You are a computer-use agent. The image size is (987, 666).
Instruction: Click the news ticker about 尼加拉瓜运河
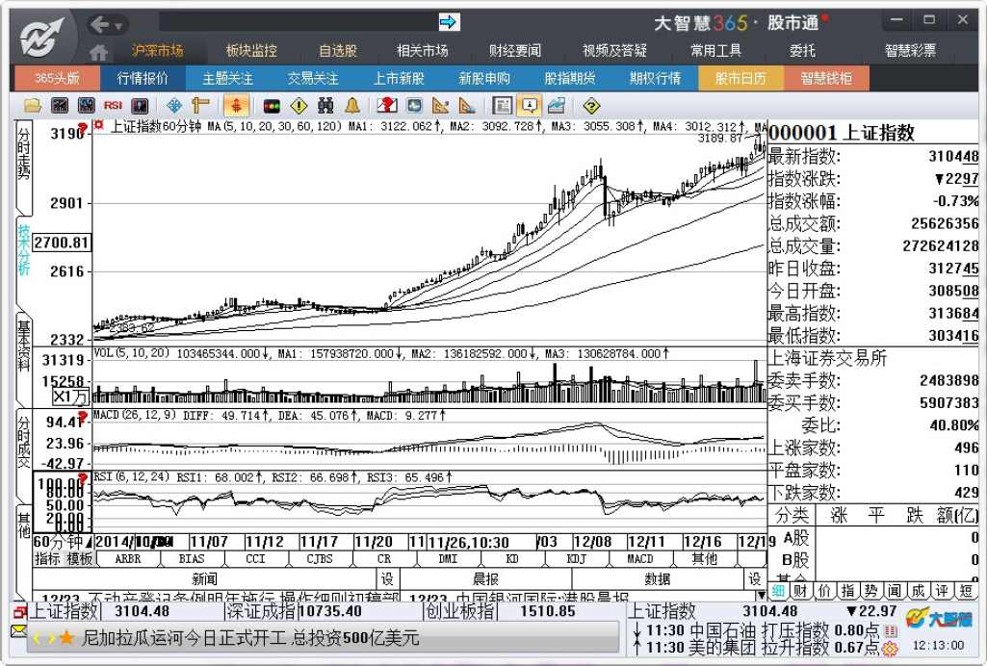(250, 638)
